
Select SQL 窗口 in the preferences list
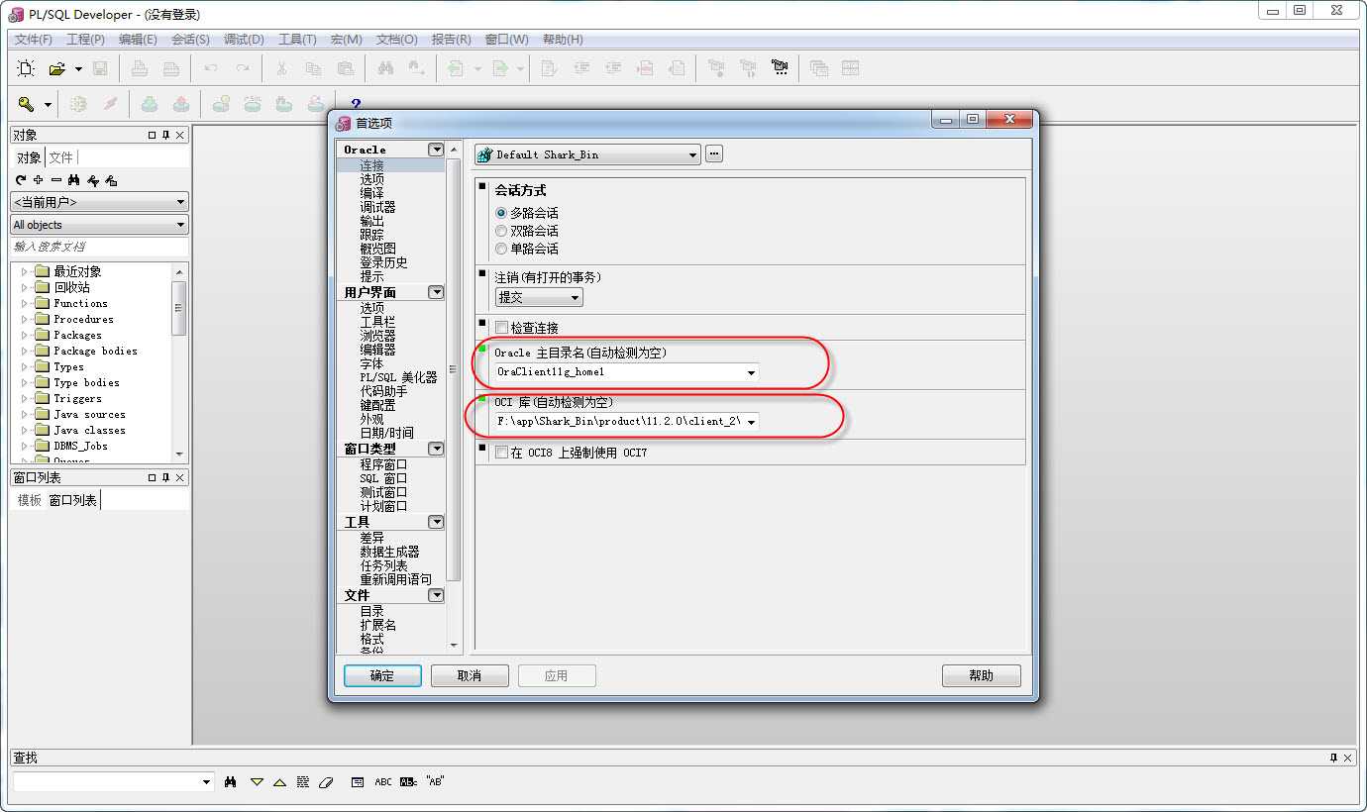[x=383, y=478]
